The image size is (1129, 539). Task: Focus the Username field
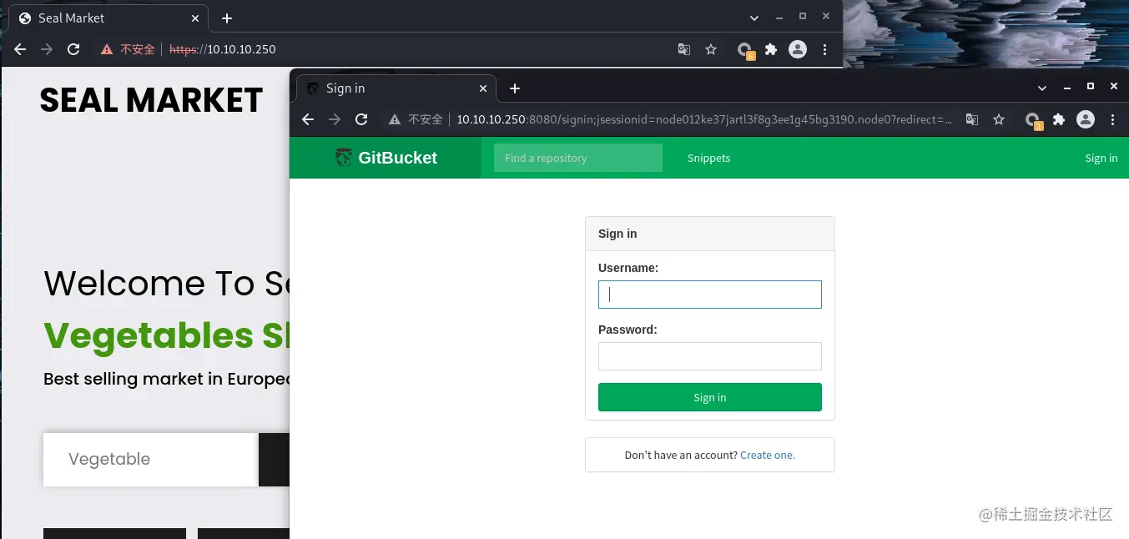tap(710, 295)
